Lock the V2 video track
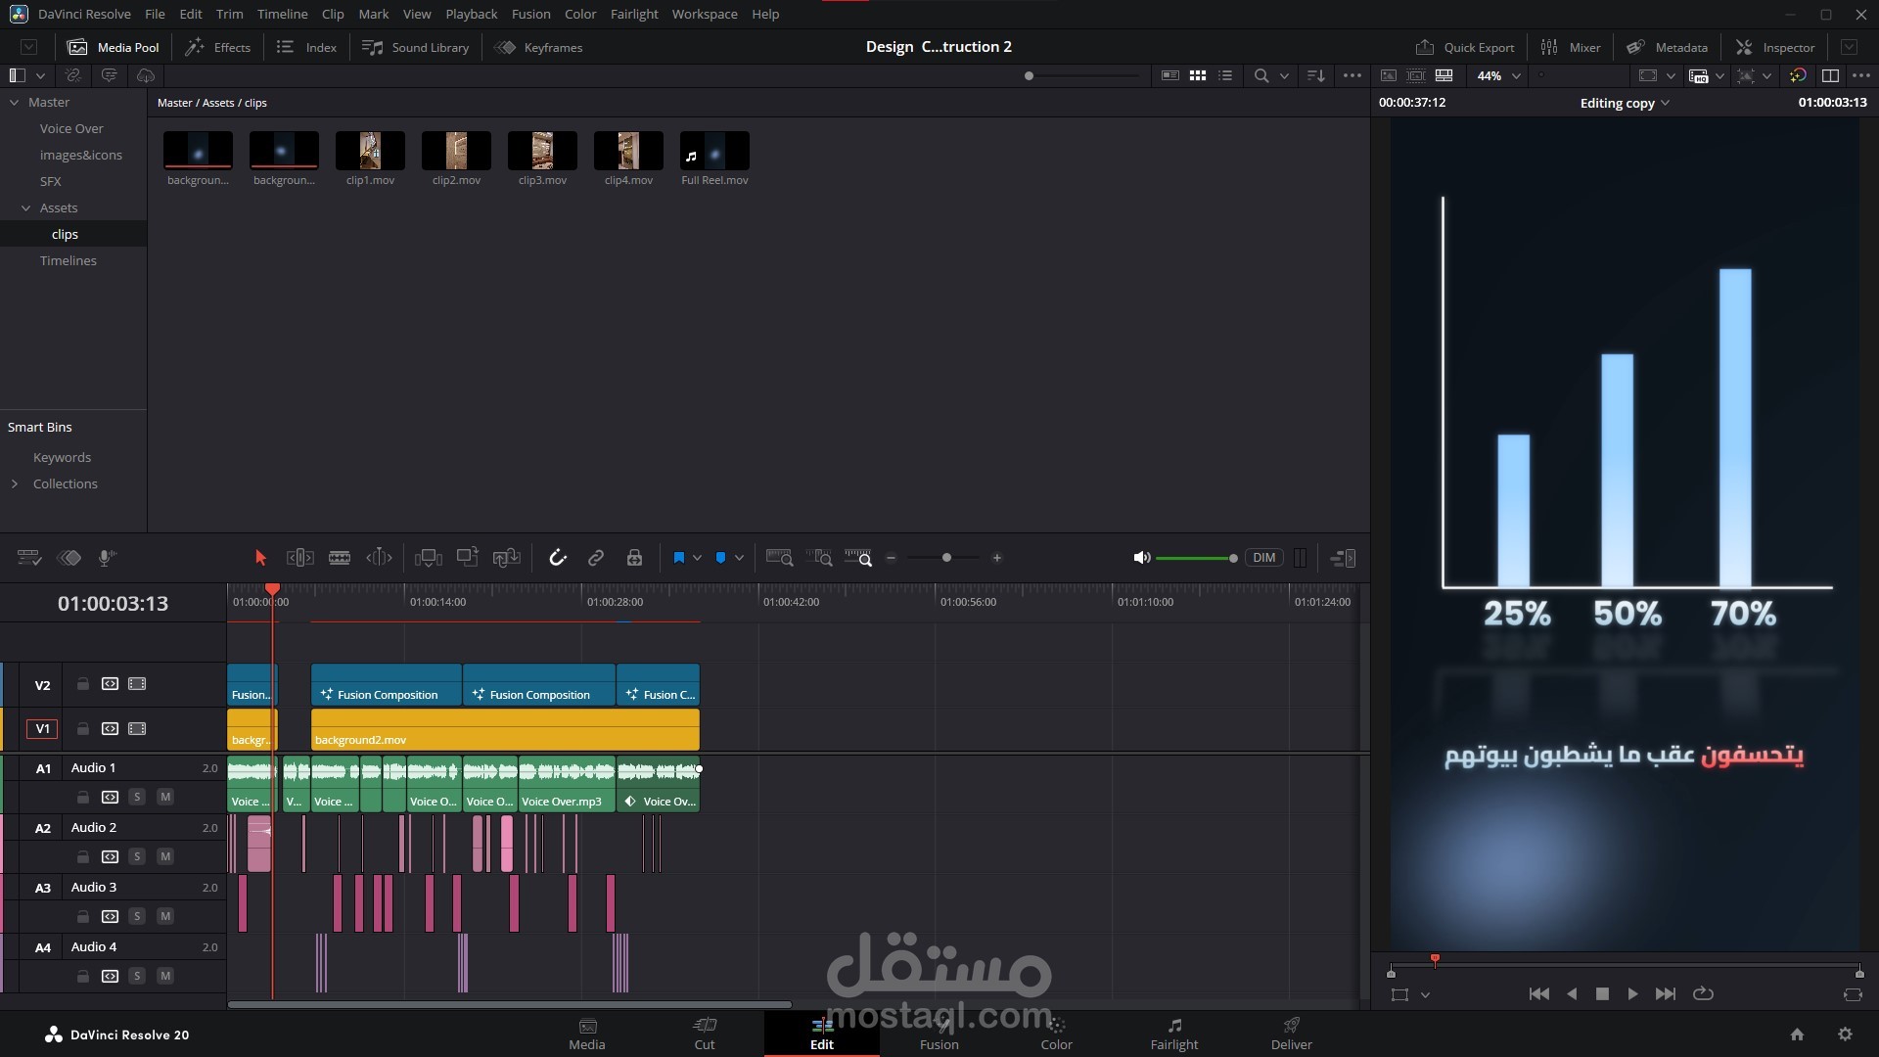Viewport: 1879px width, 1057px height. tap(83, 684)
